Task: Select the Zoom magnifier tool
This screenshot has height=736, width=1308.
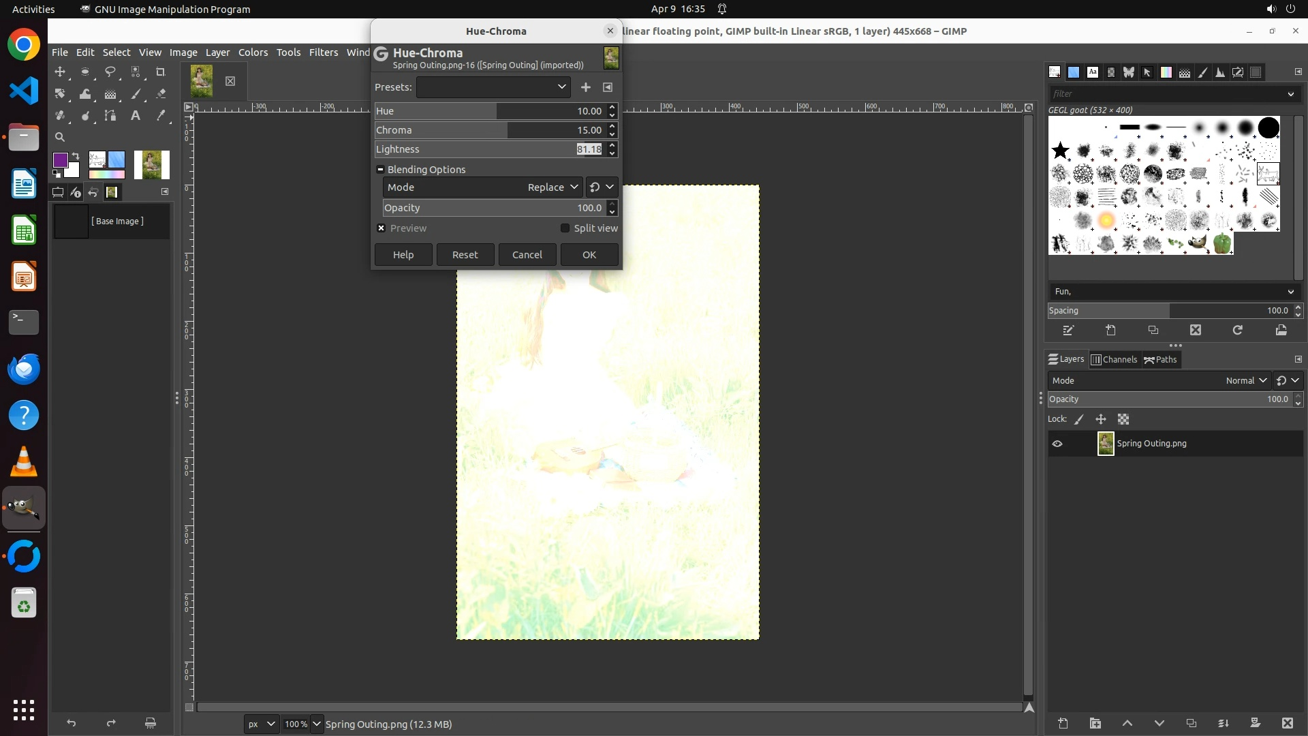Action: tap(60, 137)
